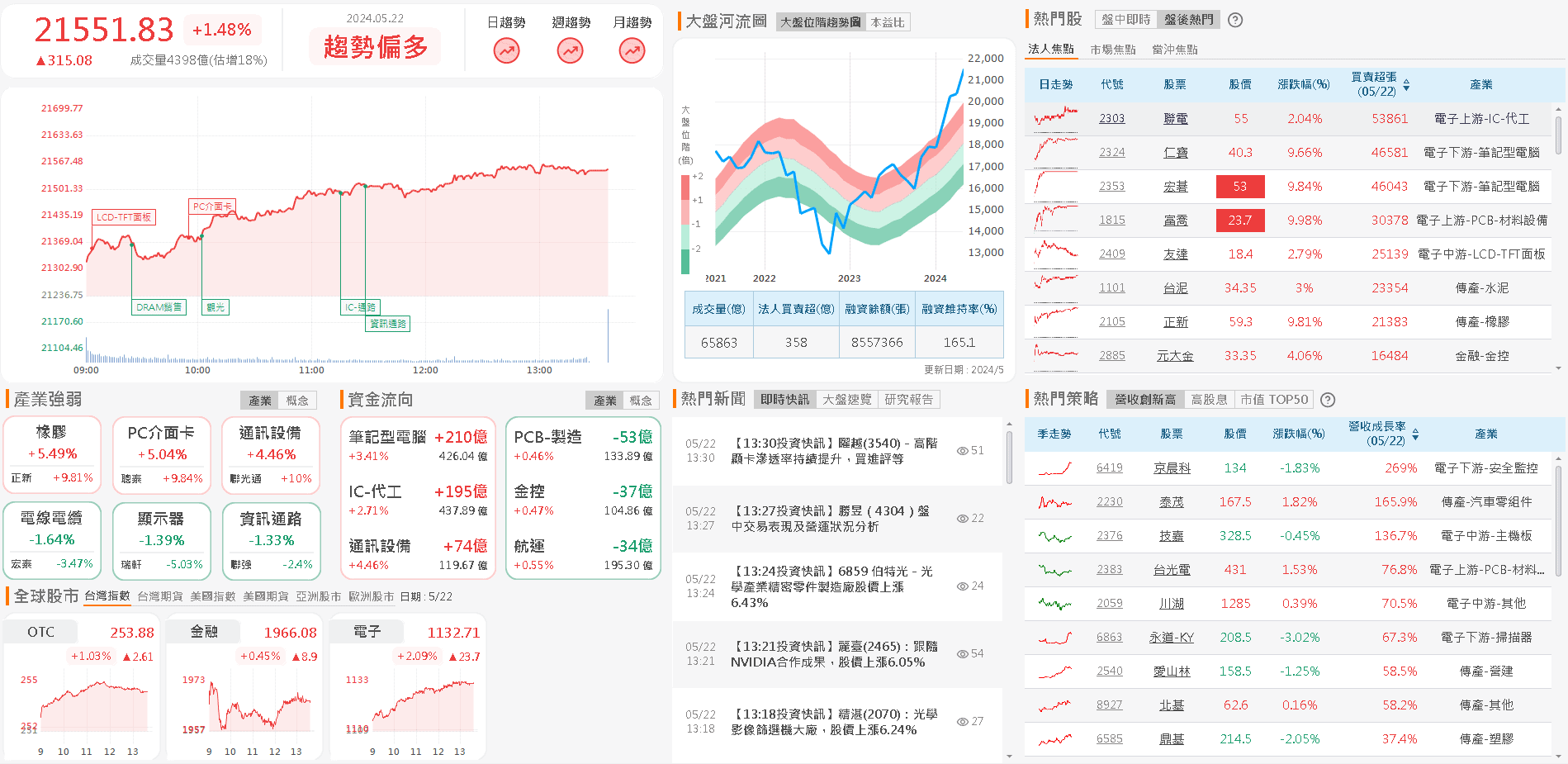Open the help icon beside 熱門股 tabs
1568x764 pixels.
(1235, 20)
